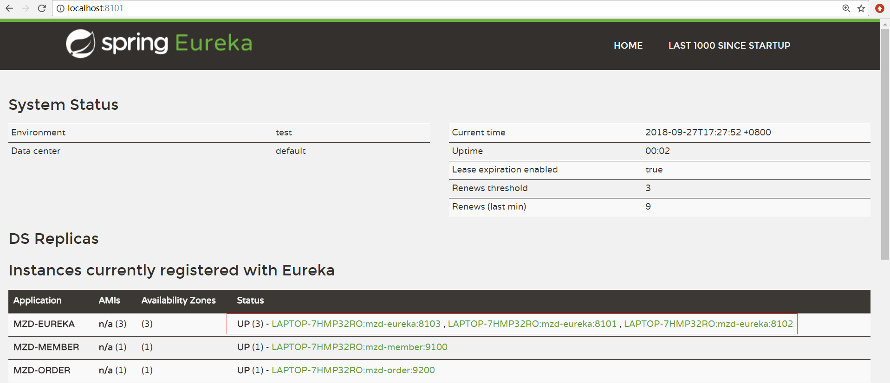Screen dimensions: 890x383
Task: Click the Application column header
Action: 37,300
